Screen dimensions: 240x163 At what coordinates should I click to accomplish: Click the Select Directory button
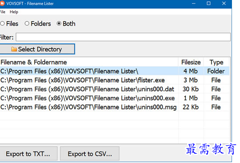click(37, 49)
